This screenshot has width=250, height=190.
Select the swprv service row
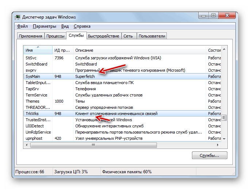(x=122, y=70)
